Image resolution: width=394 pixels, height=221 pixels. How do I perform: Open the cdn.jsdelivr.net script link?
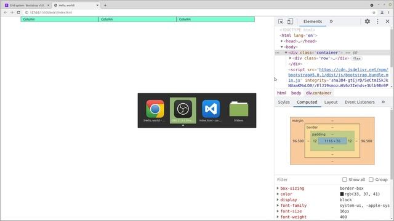pyautogui.click(x=338, y=75)
